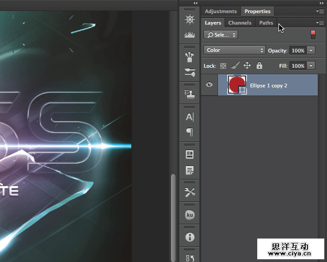This screenshot has height=262, width=327.
Task: Open the Opacity slider dropdown arrow
Action: click(311, 50)
